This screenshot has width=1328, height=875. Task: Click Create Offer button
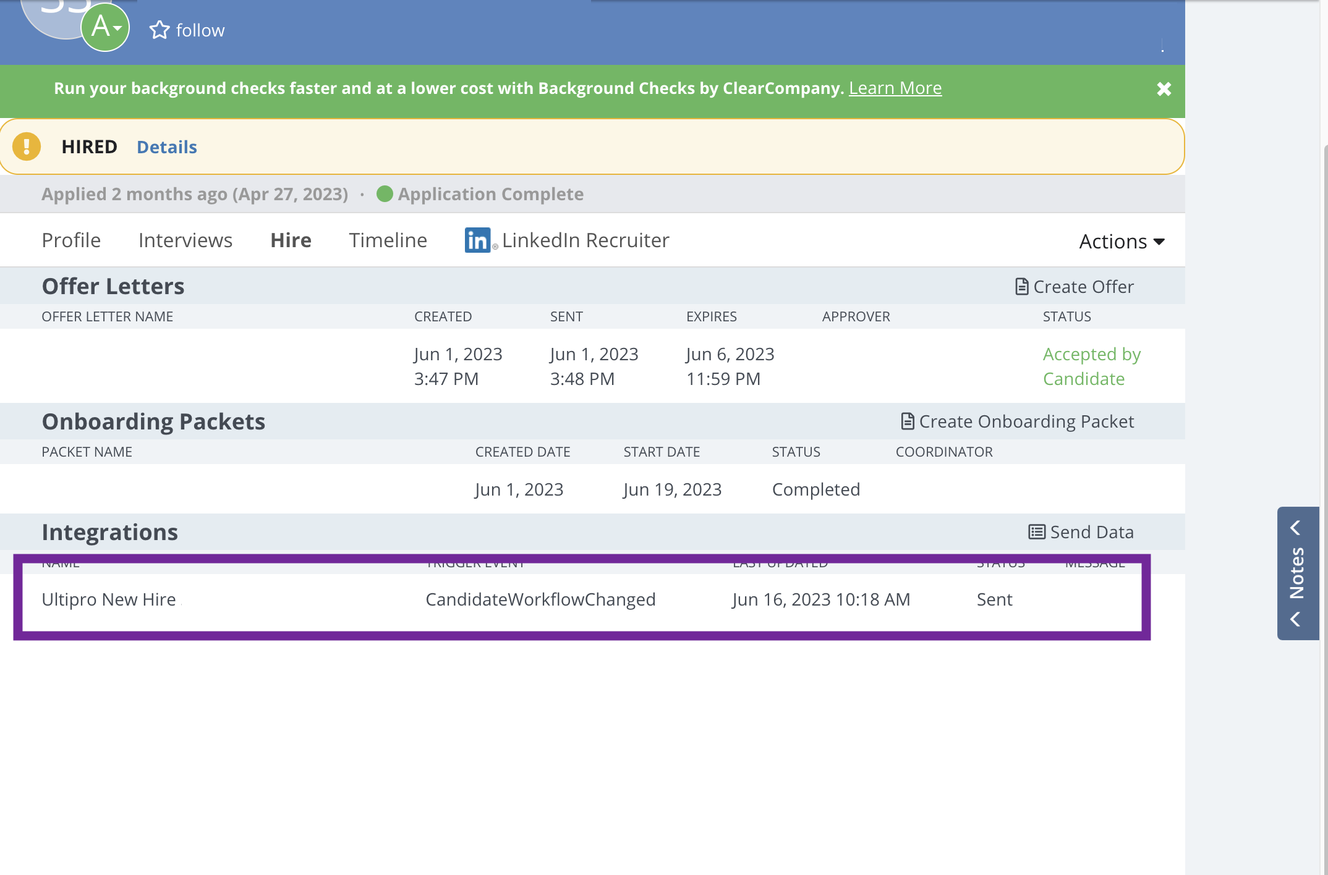pos(1075,287)
